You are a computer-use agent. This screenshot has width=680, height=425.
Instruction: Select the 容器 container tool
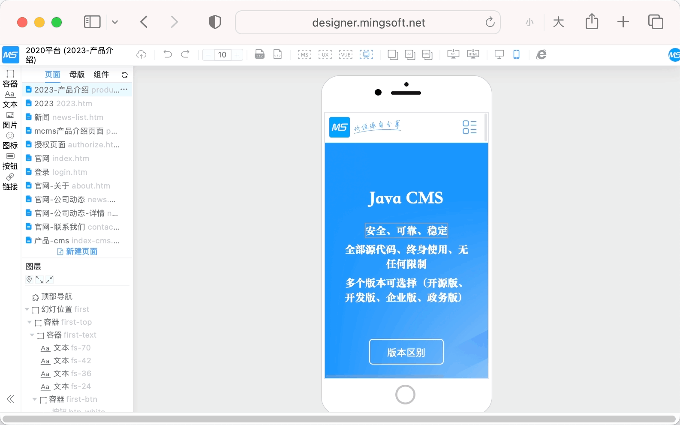tap(10, 78)
